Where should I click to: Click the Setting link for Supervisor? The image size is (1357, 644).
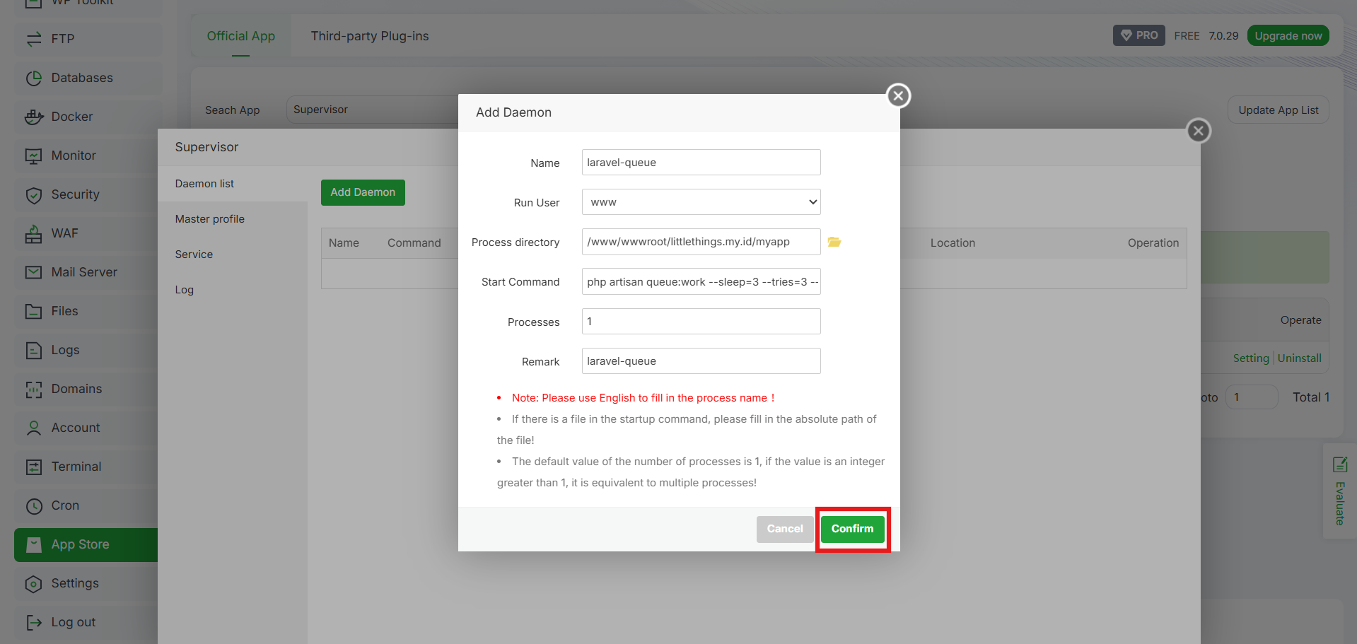click(x=1251, y=358)
